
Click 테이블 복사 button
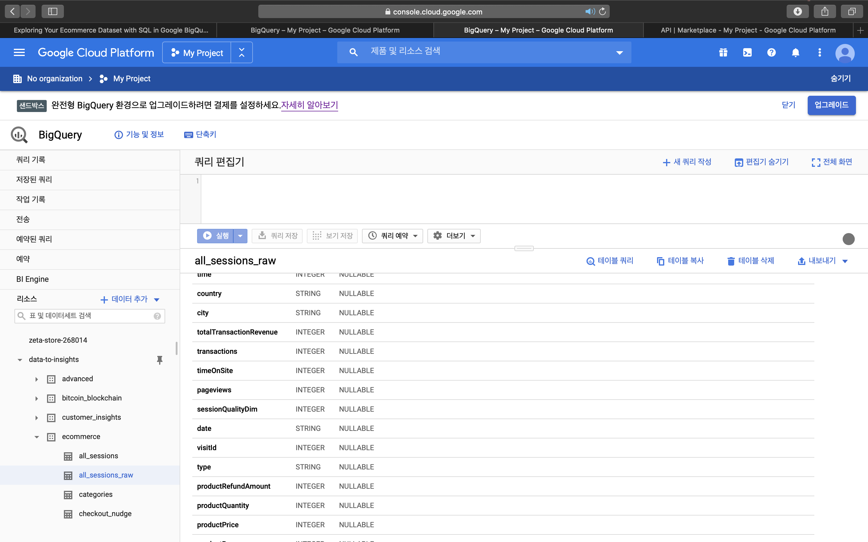pyautogui.click(x=680, y=260)
